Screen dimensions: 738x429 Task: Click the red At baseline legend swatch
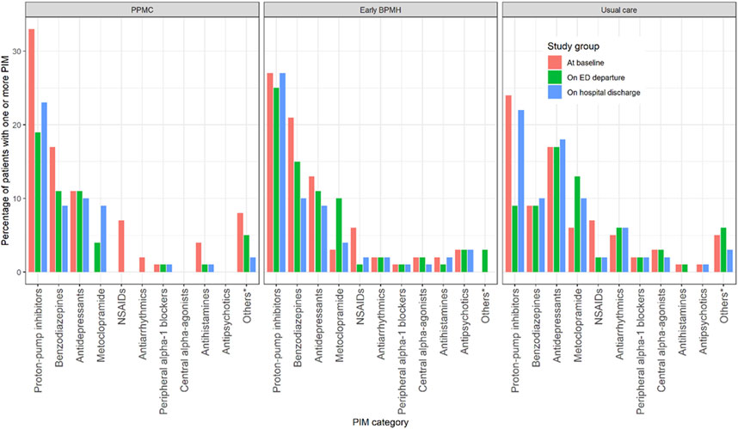point(555,63)
